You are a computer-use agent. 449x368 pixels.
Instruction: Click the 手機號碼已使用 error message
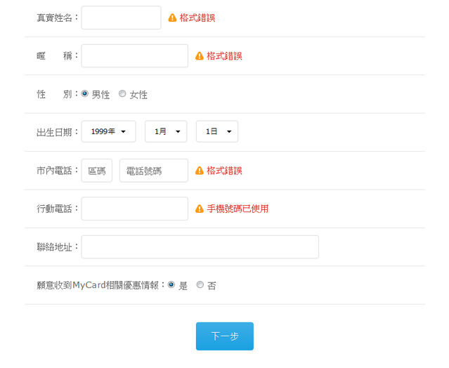pyautogui.click(x=237, y=209)
